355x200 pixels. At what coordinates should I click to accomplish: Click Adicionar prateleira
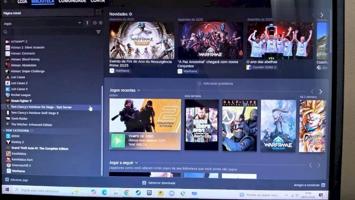[215, 83]
